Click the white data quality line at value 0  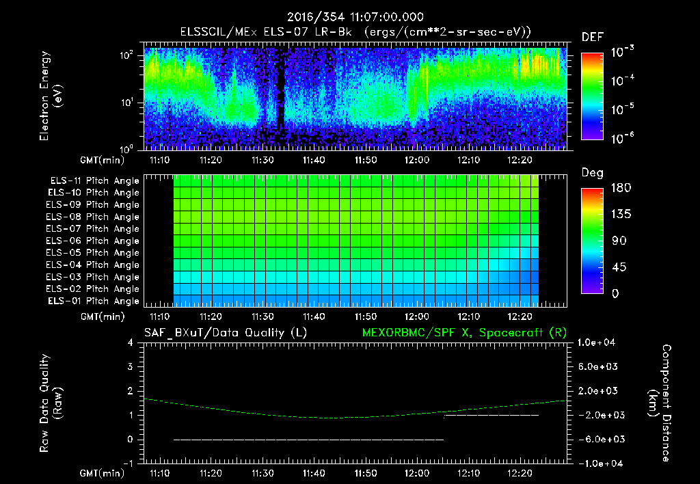click(308, 440)
